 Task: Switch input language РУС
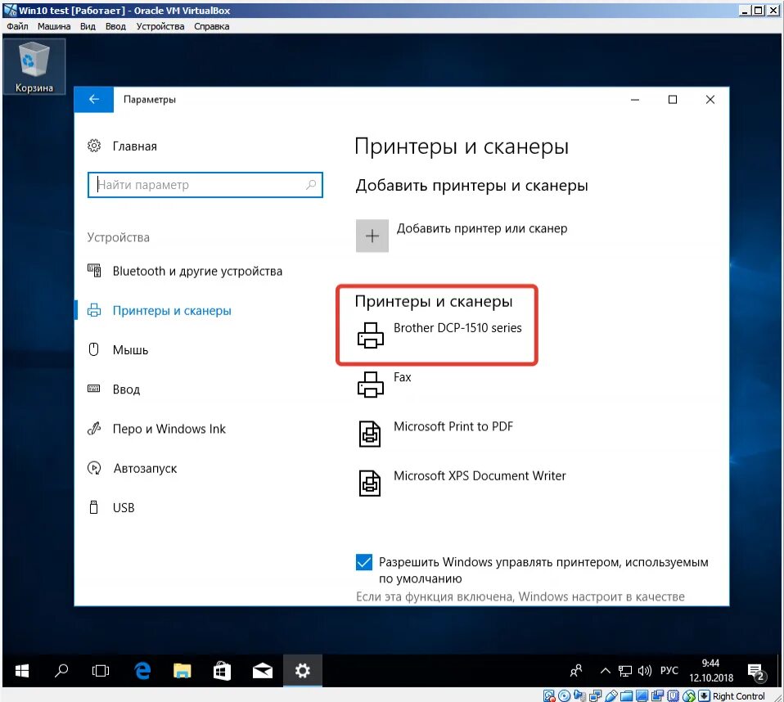click(669, 671)
